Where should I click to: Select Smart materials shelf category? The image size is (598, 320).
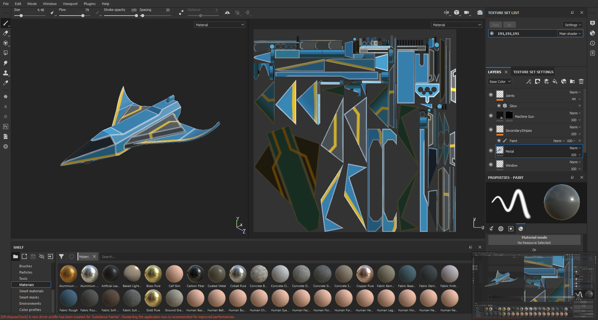(31, 291)
